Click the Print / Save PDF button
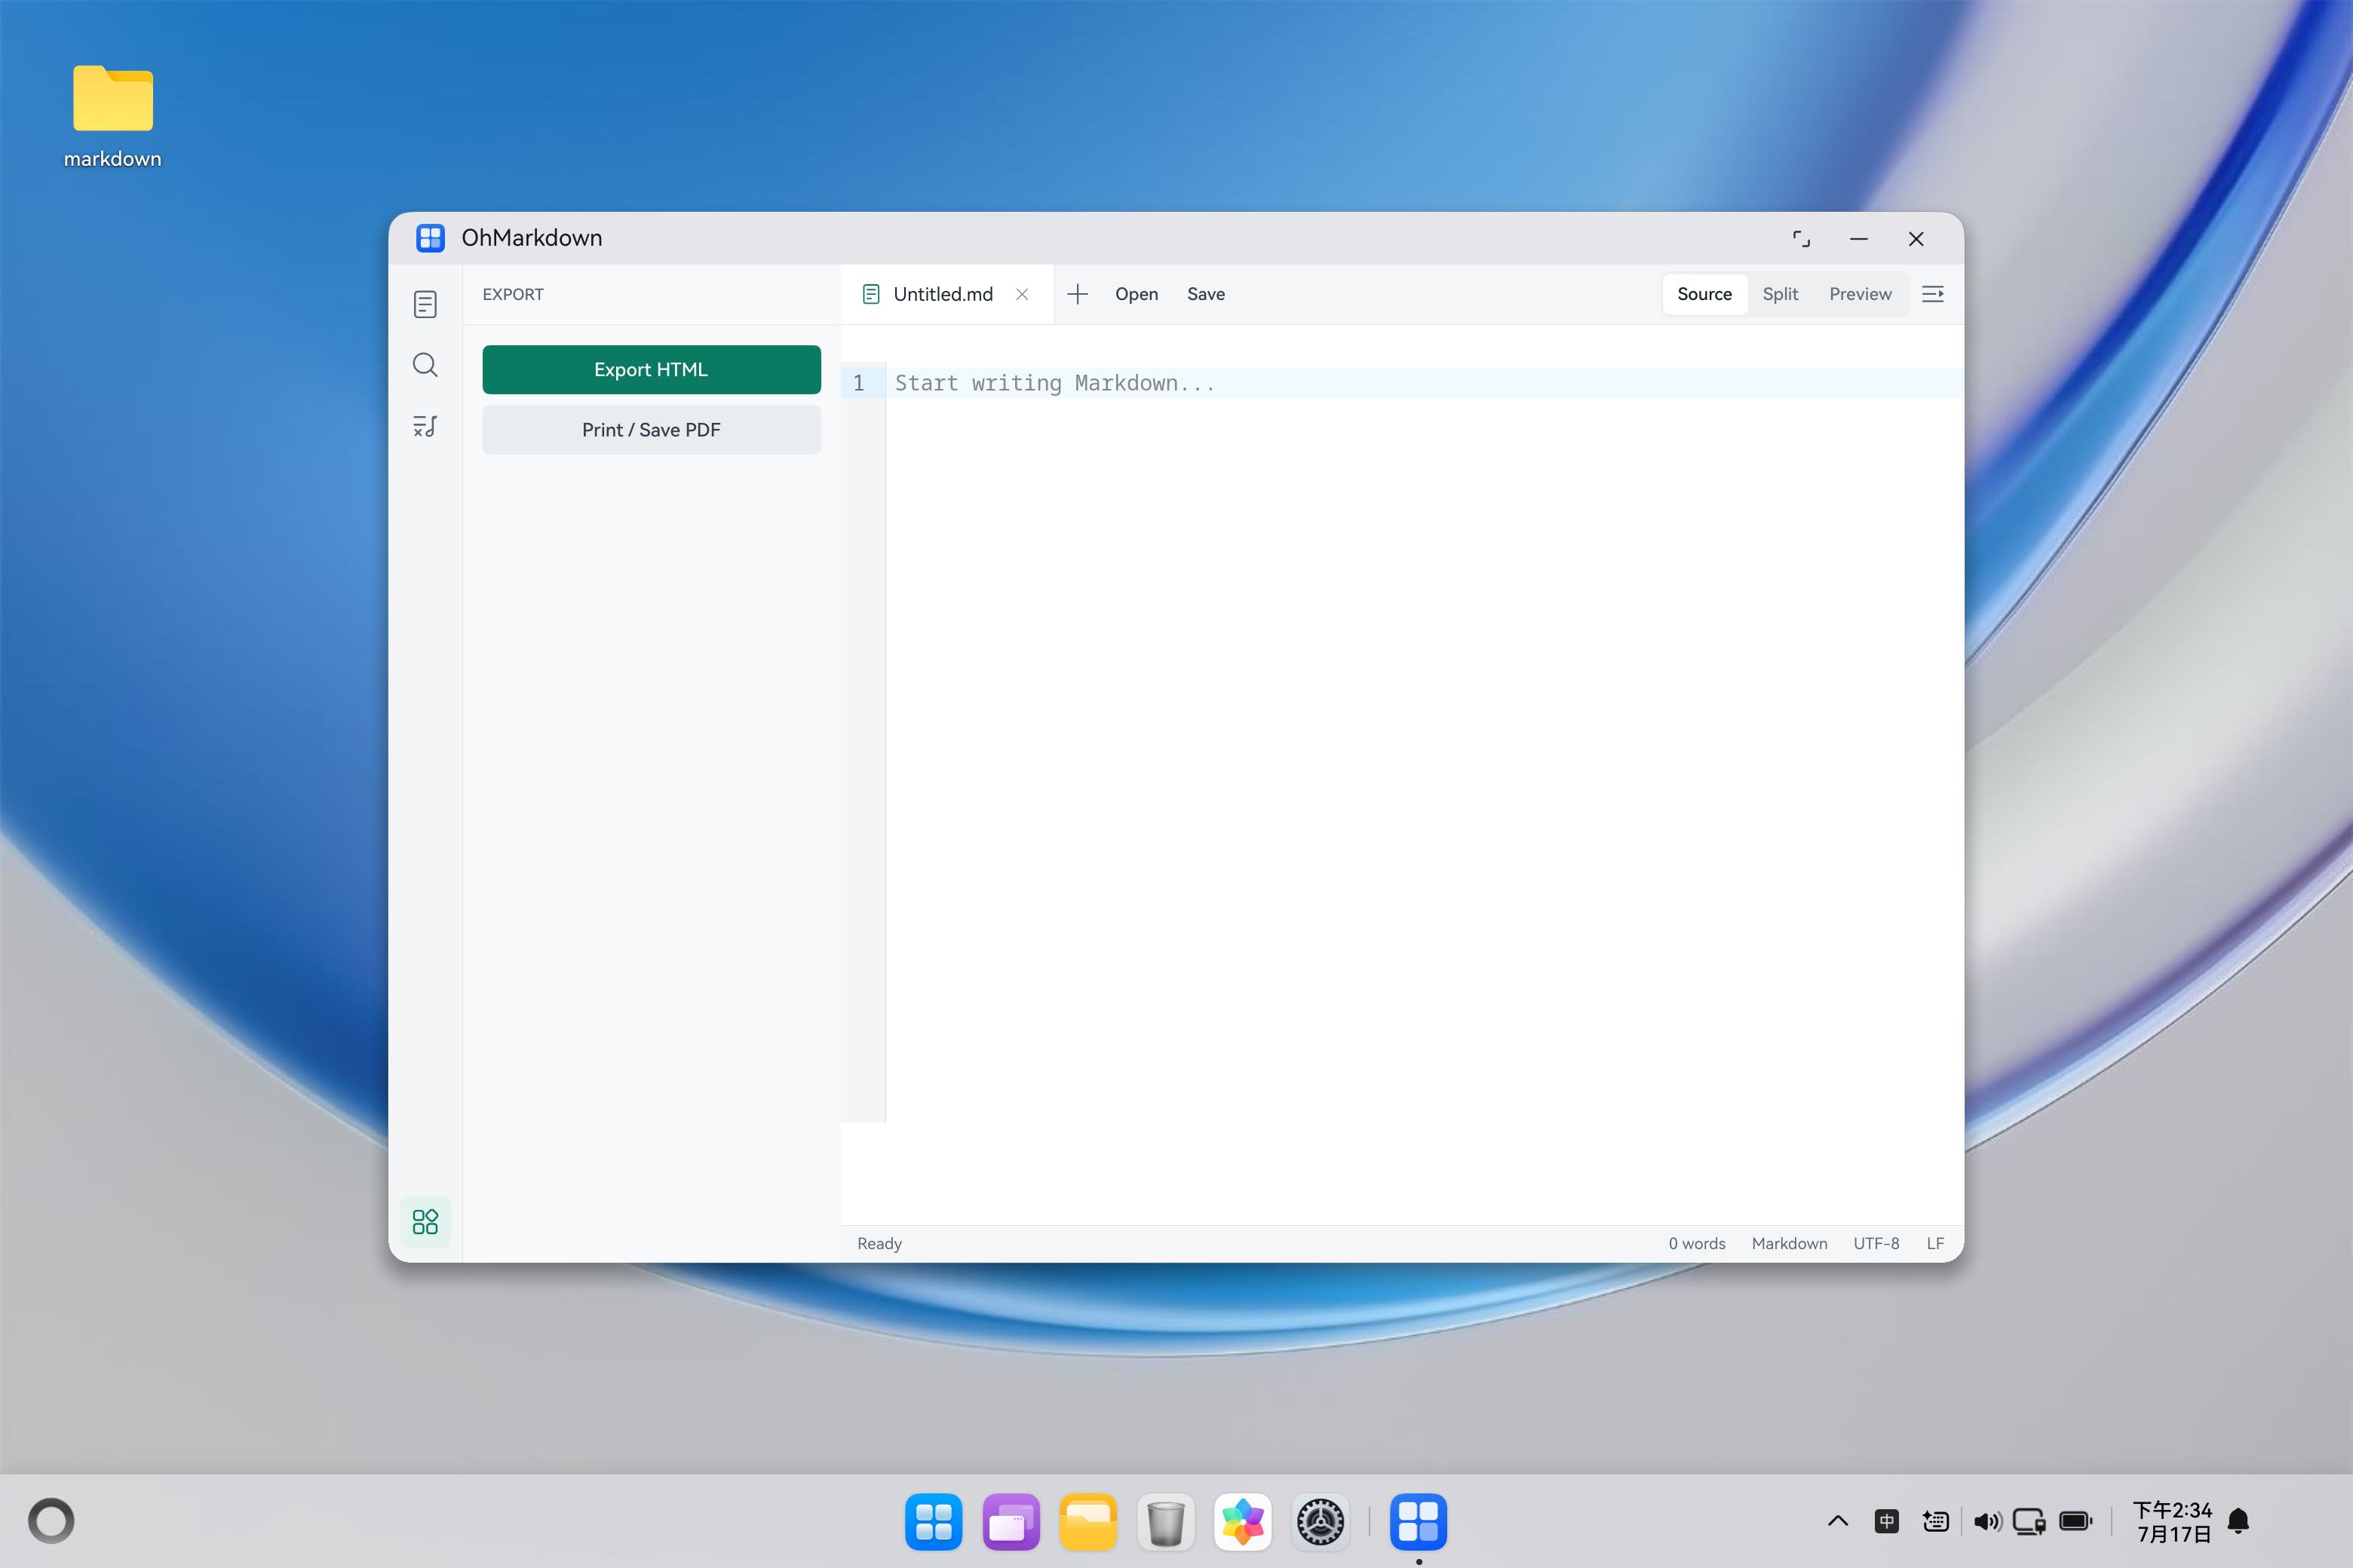This screenshot has height=1568, width=2353. click(652, 430)
